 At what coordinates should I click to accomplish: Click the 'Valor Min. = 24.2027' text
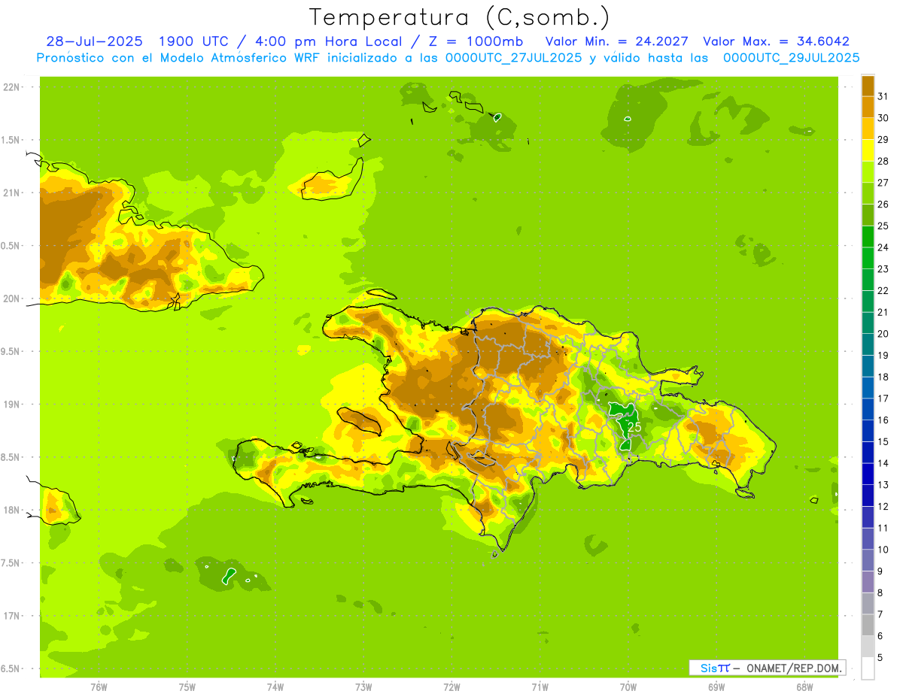tap(616, 41)
